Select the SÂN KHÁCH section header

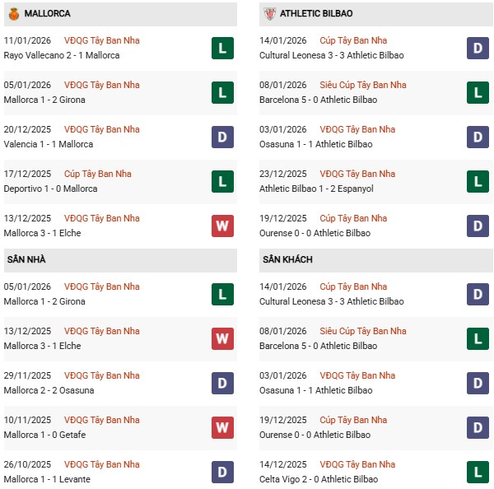tap(287, 260)
